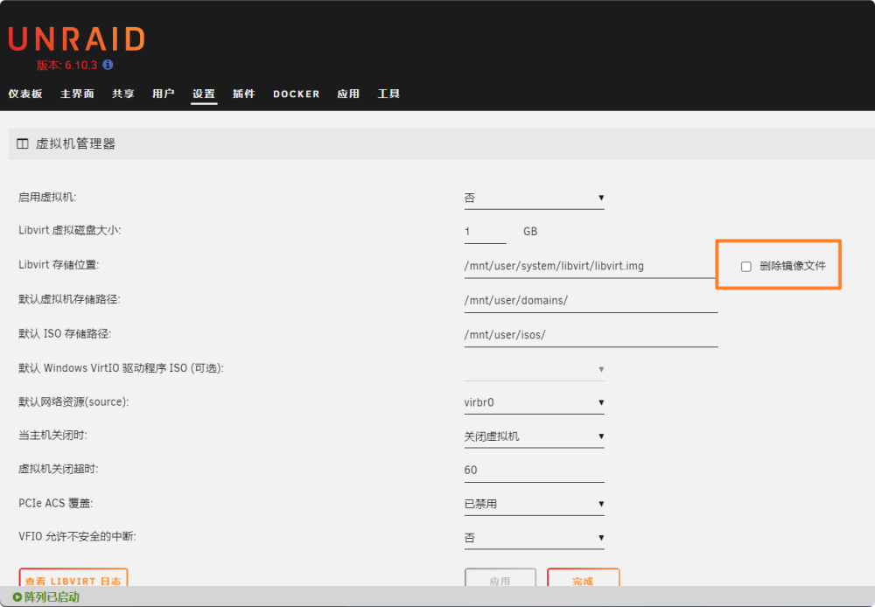Click the 默认 ISO 存储路径 field

(591, 335)
